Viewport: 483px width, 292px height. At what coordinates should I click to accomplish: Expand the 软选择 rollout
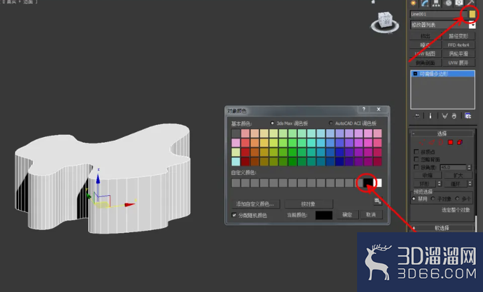coord(441,228)
